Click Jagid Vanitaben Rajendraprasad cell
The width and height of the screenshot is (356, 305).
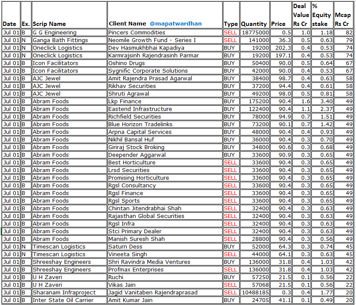(x=165, y=293)
